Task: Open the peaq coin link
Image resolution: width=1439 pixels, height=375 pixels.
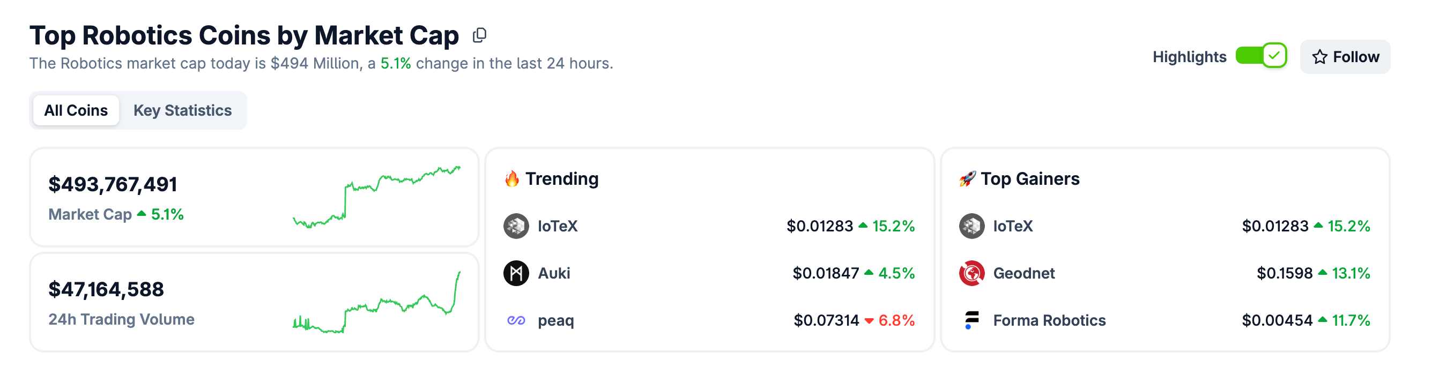Action: [x=555, y=320]
